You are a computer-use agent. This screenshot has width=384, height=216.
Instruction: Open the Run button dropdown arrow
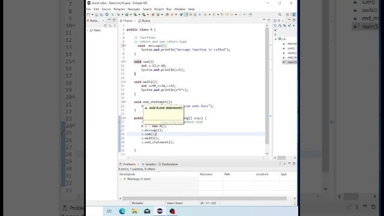131,14
